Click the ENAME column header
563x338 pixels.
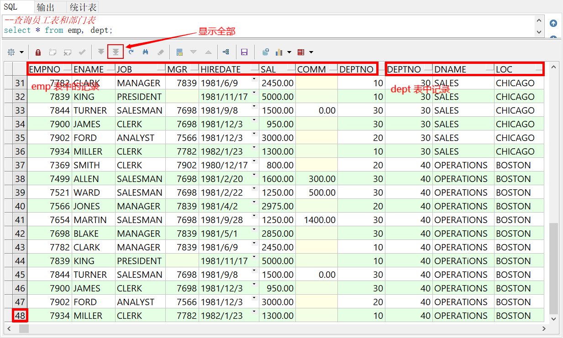[x=94, y=69]
